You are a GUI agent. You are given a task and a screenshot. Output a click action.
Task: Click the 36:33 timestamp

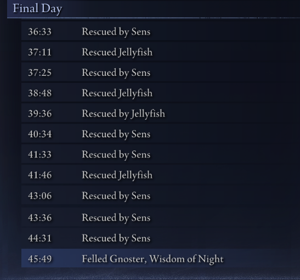tap(40, 32)
